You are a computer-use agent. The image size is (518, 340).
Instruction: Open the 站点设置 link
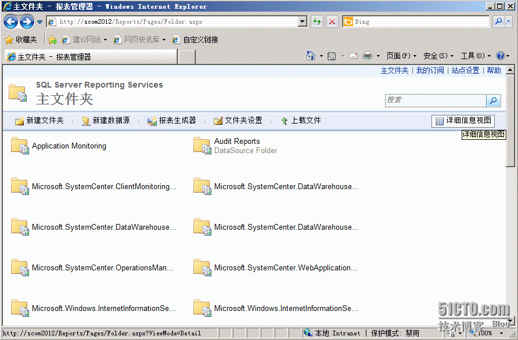click(x=465, y=70)
